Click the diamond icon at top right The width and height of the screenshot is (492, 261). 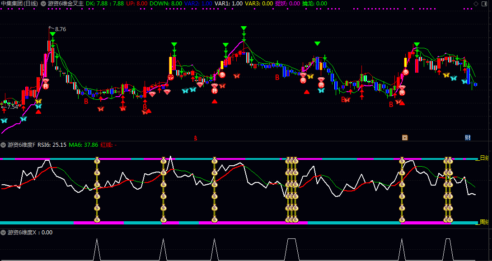476,4
